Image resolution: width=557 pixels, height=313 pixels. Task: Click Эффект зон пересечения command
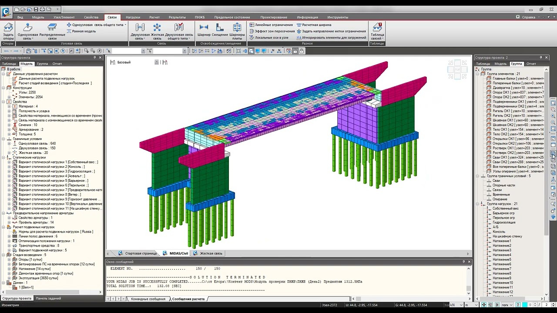tap(272, 31)
